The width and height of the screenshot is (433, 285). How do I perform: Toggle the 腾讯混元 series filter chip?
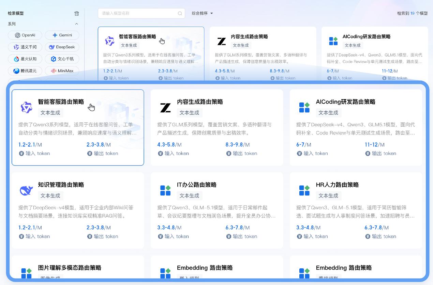(x=25, y=71)
